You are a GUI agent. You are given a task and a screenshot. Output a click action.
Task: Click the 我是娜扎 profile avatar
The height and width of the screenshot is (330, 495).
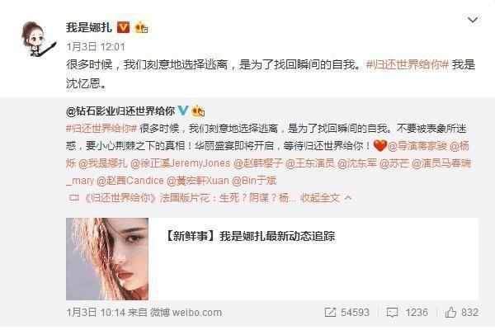[x=38, y=39]
